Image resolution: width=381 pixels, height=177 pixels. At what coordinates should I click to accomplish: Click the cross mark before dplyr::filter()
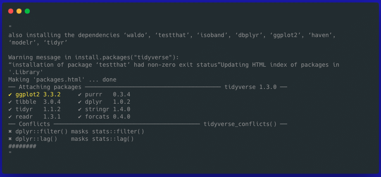tap(10, 131)
